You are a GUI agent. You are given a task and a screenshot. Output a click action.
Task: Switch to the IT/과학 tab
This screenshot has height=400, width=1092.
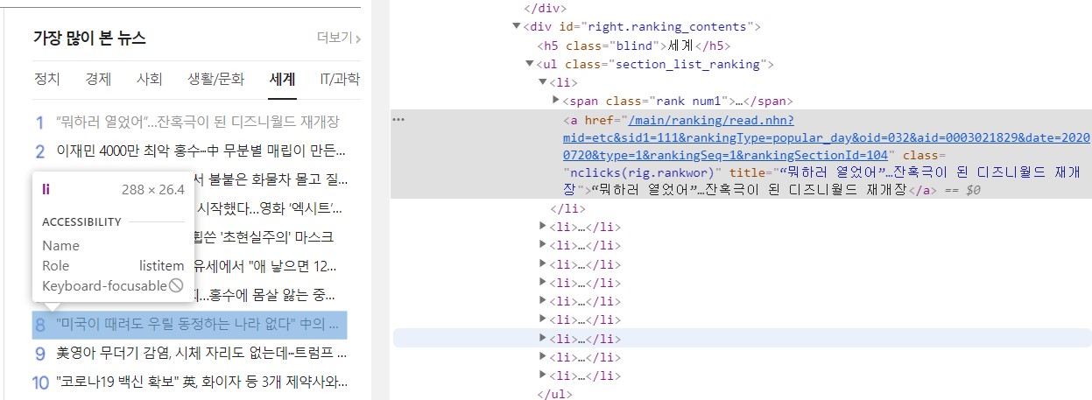click(340, 79)
